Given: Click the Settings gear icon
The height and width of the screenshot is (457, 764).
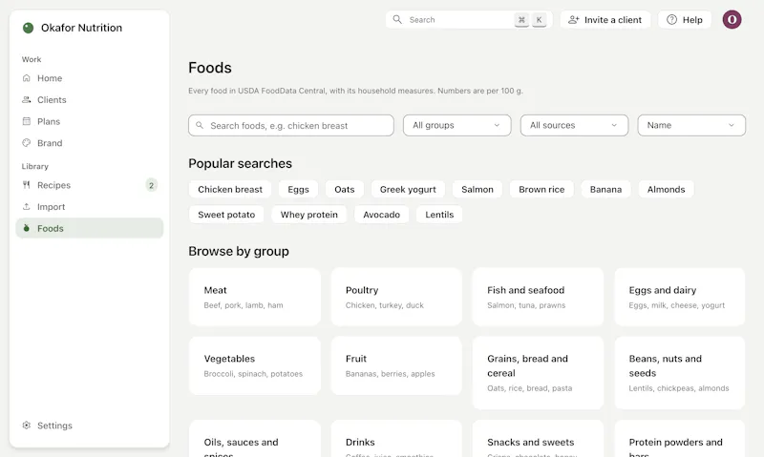Looking at the screenshot, I should click(x=27, y=426).
